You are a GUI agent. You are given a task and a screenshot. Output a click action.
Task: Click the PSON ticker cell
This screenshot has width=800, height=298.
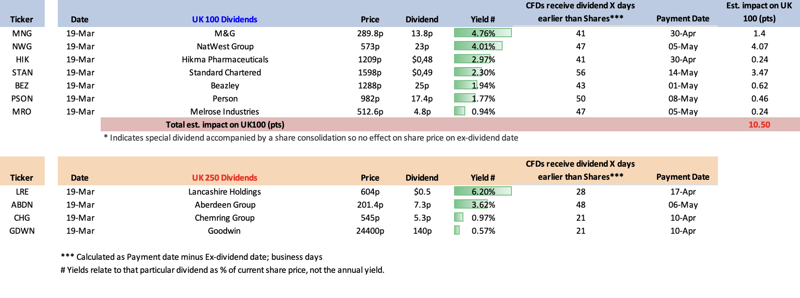pyautogui.click(x=22, y=99)
